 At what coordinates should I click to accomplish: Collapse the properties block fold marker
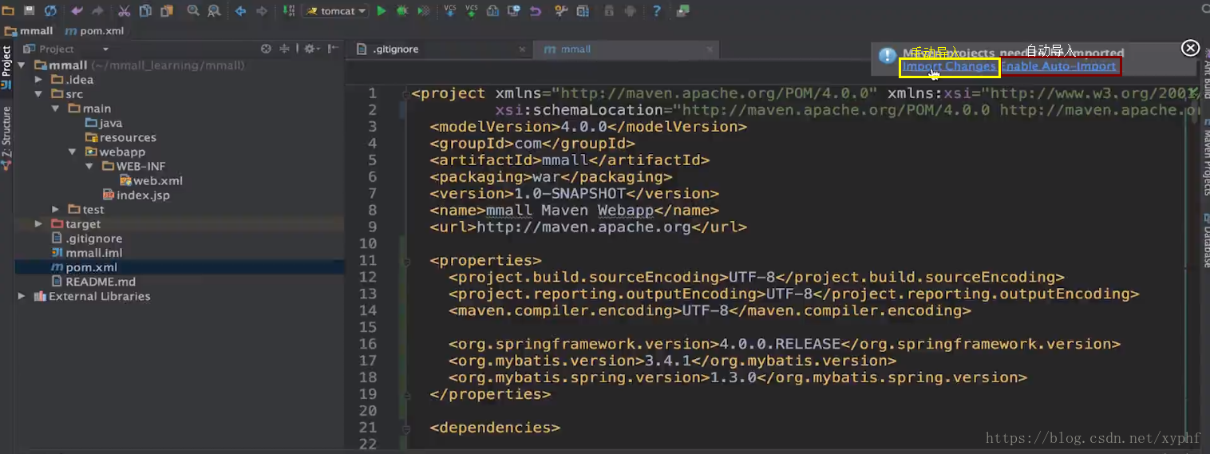406,260
